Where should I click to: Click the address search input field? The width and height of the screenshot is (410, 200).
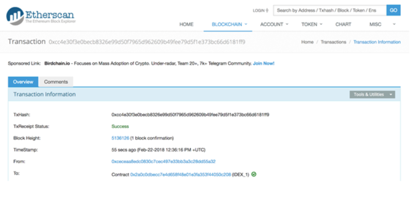(329, 10)
